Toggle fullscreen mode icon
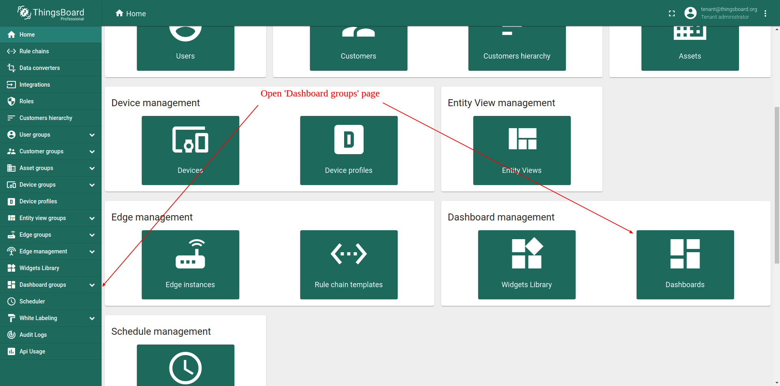The height and width of the screenshot is (386, 780). tap(672, 13)
